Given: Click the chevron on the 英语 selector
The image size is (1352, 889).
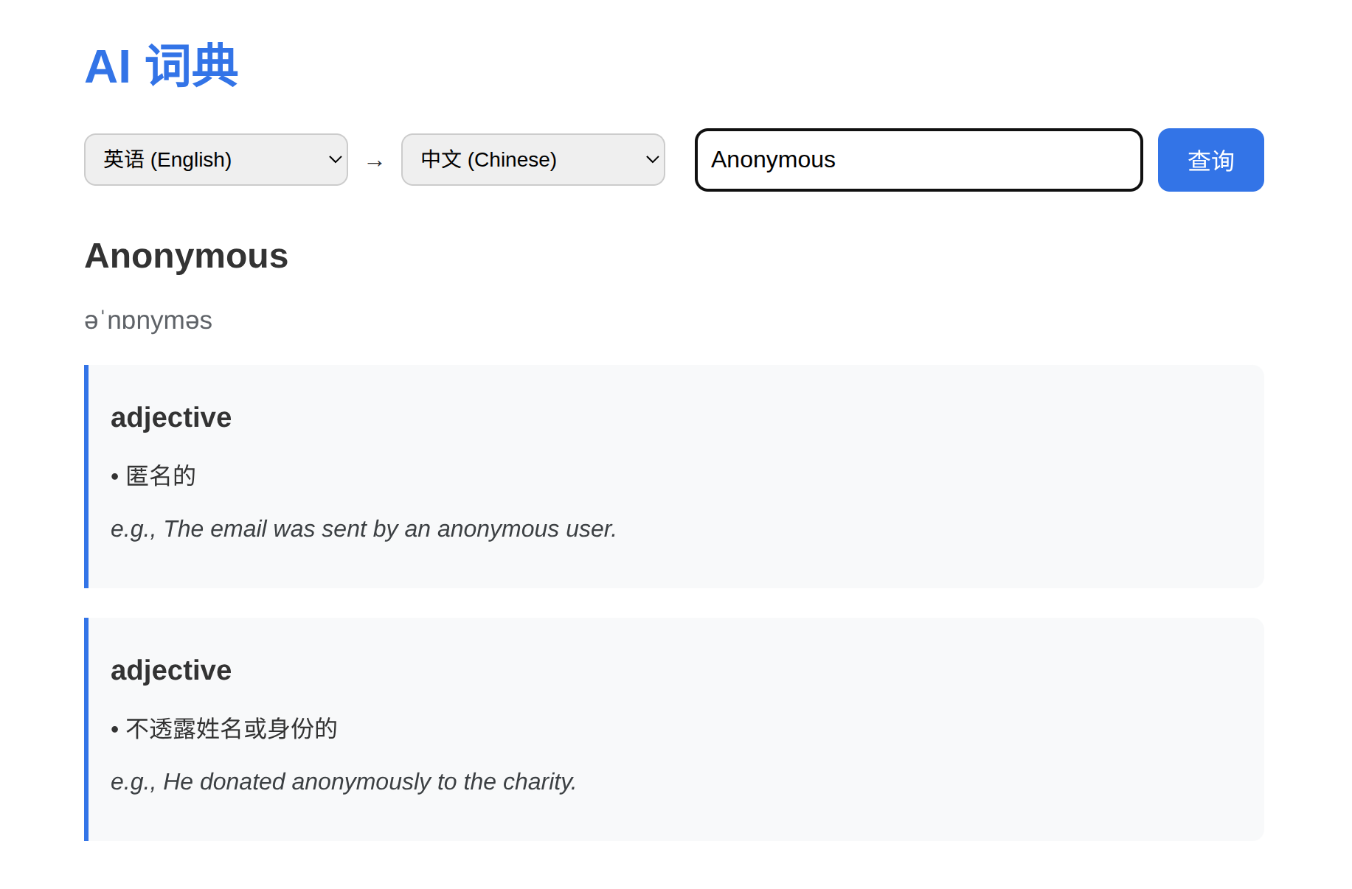Looking at the screenshot, I should coord(335,159).
